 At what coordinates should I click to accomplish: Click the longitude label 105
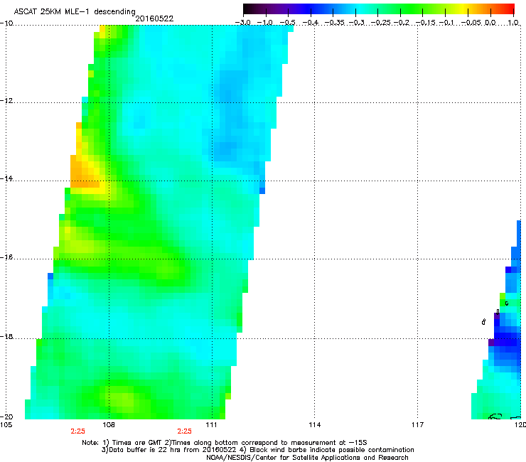pyautogui.click(x=6, y=425)
